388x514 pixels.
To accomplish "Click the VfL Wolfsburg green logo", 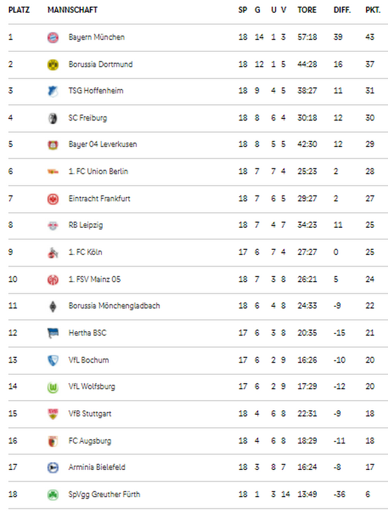I will coord(53,388).
